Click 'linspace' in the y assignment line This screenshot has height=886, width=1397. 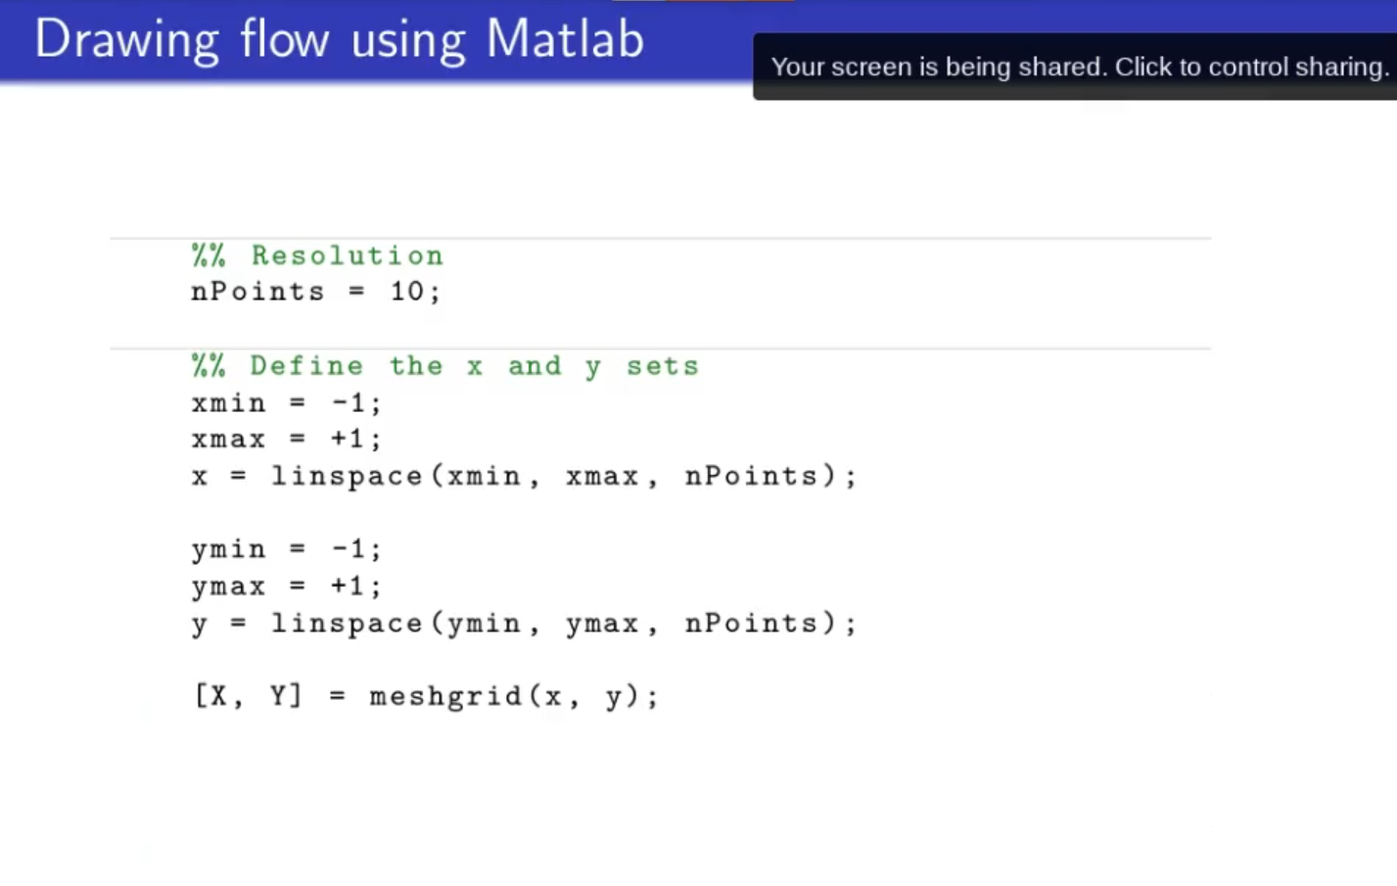(347, 624)
